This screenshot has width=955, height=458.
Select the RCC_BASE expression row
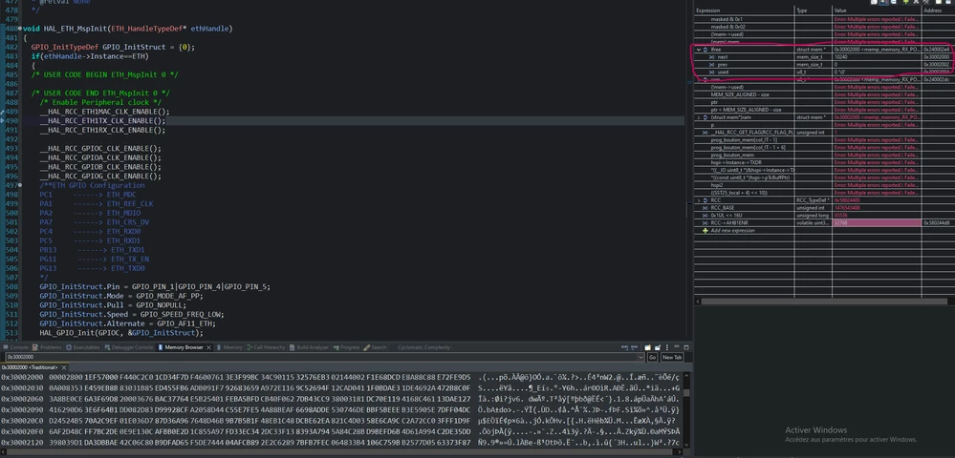tap(824, 208)
